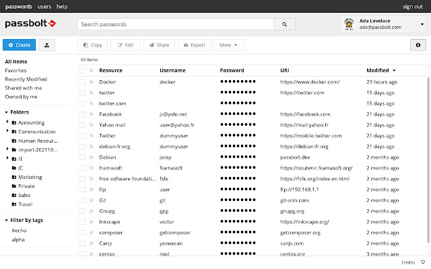This screenshot has height=269, width=431.
Task: Click the heart icon next to Credits
Action: tap(423, 262)
